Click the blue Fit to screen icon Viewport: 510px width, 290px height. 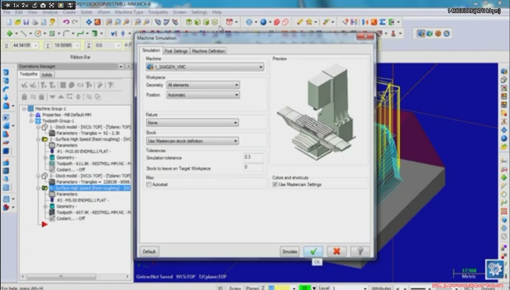[89, 22]
